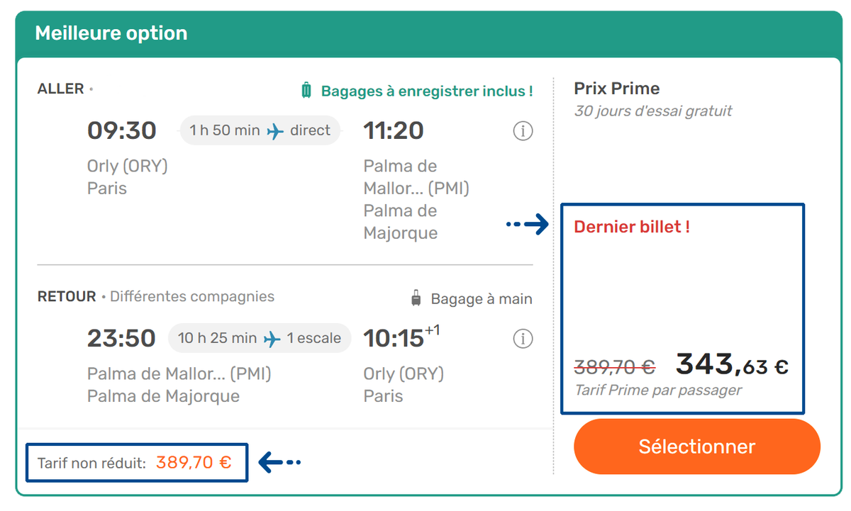
Task: Click the plane icon in the direct flight pill
Action: pyautogui.click(x=276, y=130)
